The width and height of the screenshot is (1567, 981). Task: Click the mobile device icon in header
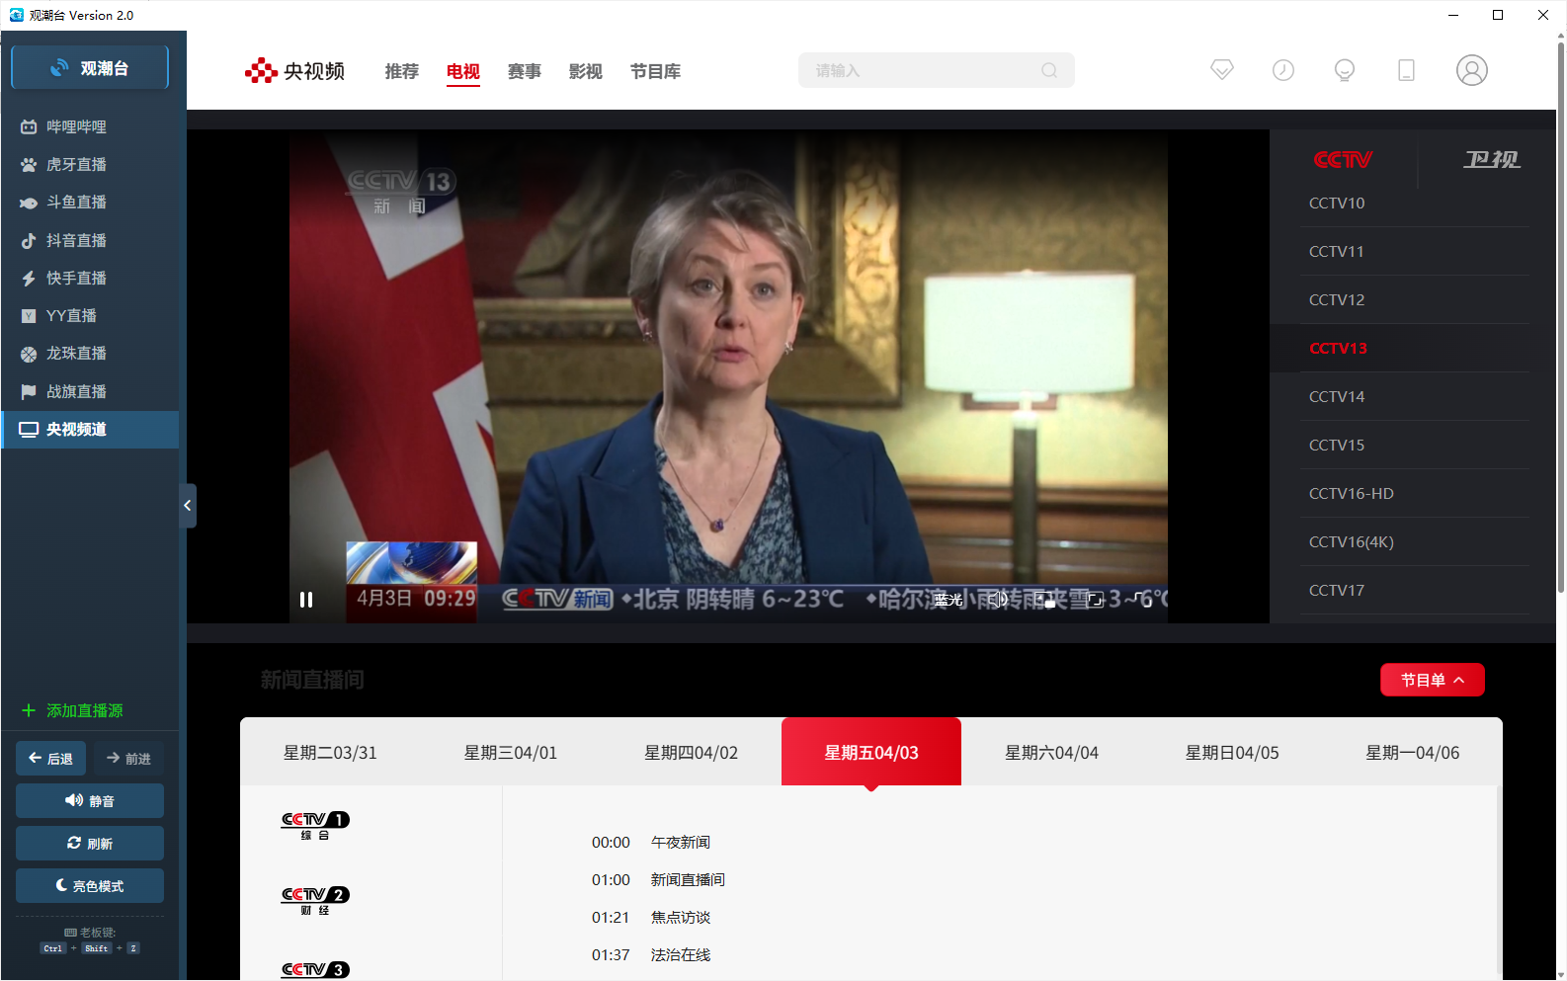click(1406, 70)
